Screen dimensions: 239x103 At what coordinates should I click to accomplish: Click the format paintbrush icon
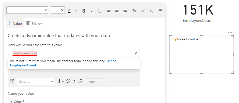tap(12, 81)
